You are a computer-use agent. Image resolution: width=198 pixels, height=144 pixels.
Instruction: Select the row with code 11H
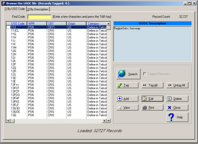(56, 37)
